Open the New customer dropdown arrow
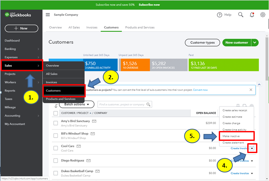 255,42
